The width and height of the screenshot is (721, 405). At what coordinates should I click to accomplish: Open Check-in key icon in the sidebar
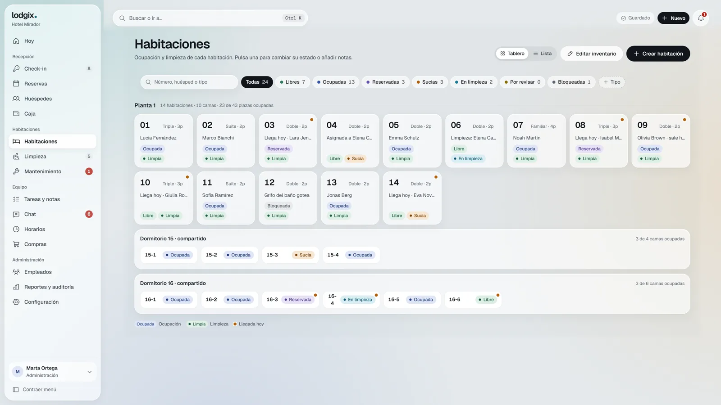16,69
